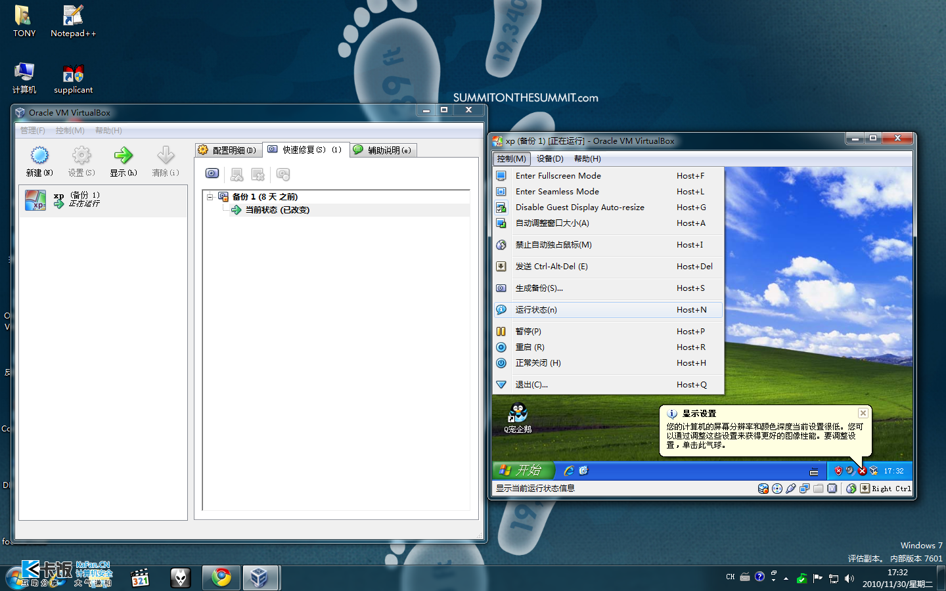Click the 显示设置 balloon text
This screenshot has width=946, height=591.
[x=765, y=435]
